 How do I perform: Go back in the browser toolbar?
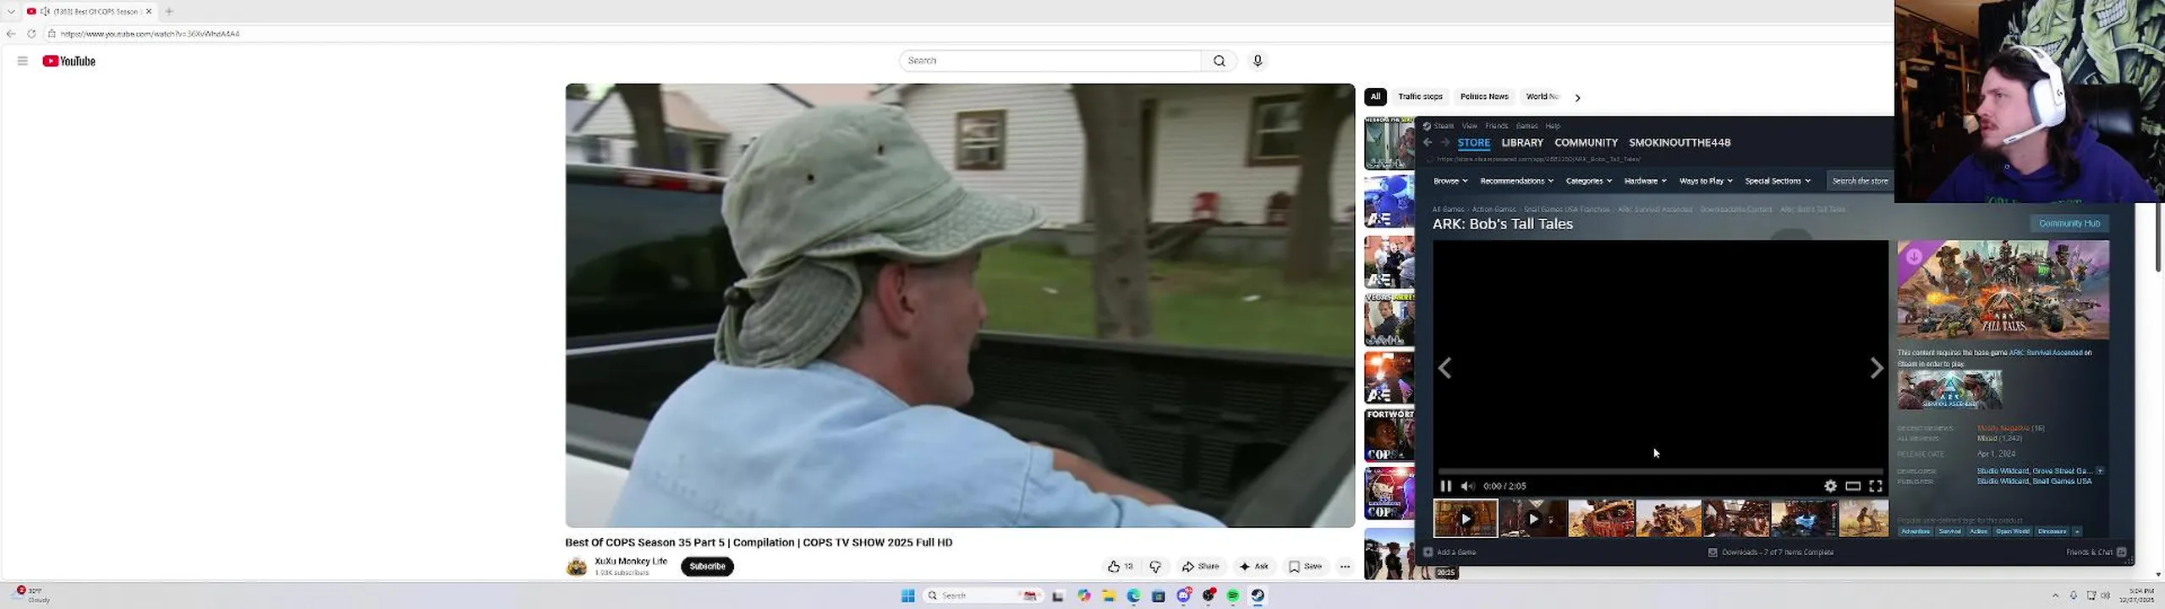11,34
